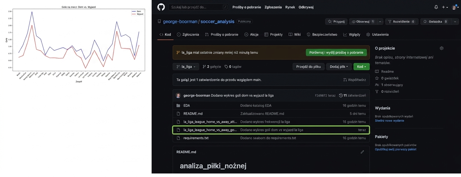Open the notifications bell icon

click(x=436, y=7)
